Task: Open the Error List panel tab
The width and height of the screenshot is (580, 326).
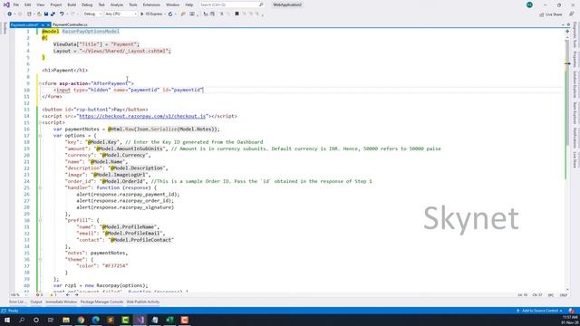Action: pyautogui.click(x=17, y=302)
